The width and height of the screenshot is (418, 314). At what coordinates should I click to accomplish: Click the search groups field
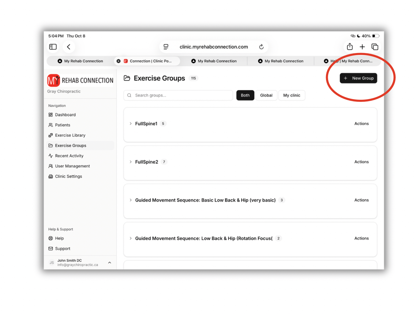[178, 95]
